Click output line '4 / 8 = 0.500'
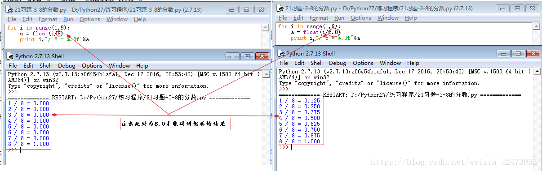 point(299,118)
